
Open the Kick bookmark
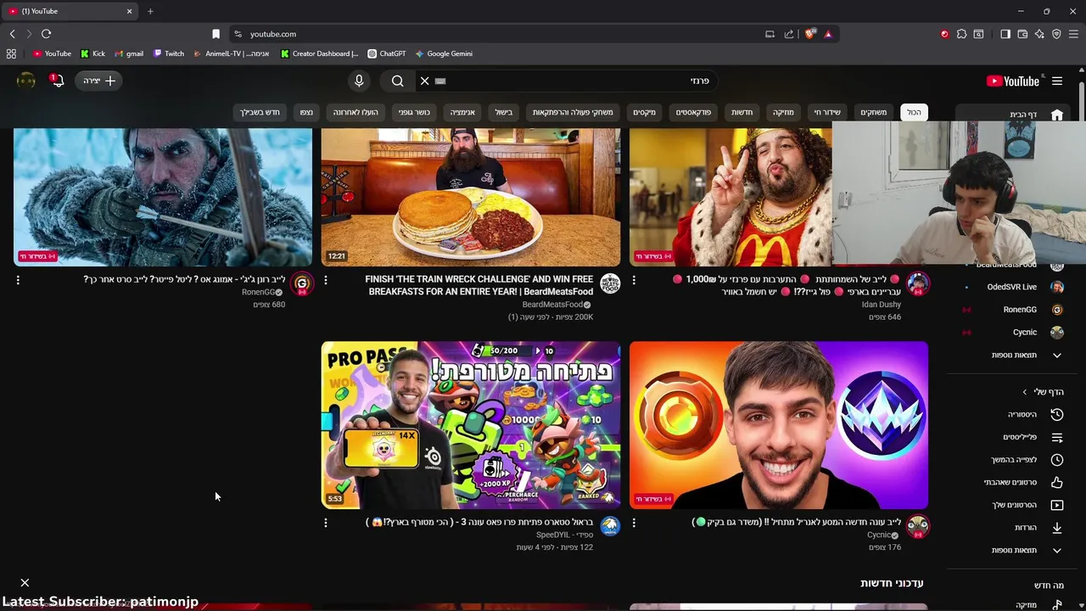click(x=93, y=53)
